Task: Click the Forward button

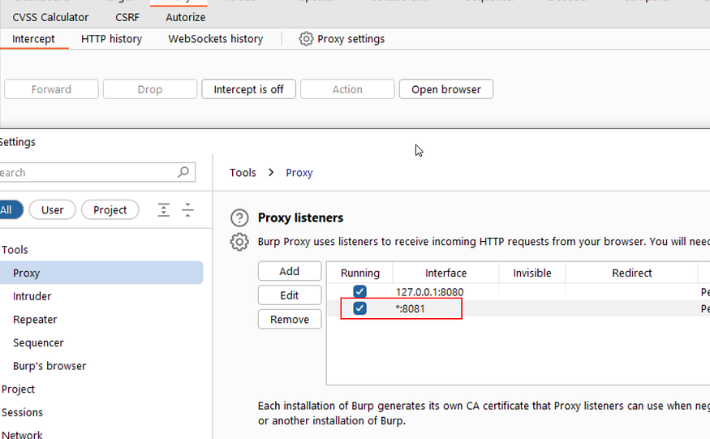Action: [x=51, y=89]
